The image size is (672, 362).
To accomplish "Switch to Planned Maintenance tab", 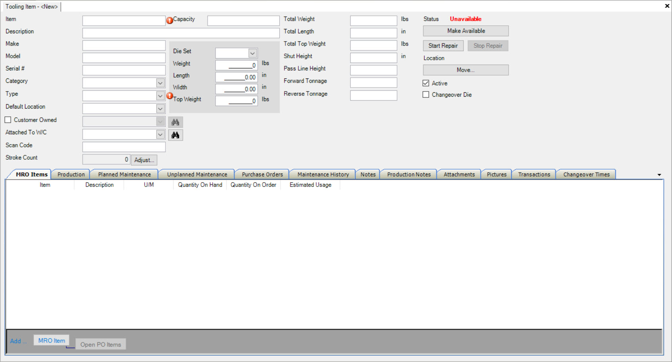I will 125,174.
